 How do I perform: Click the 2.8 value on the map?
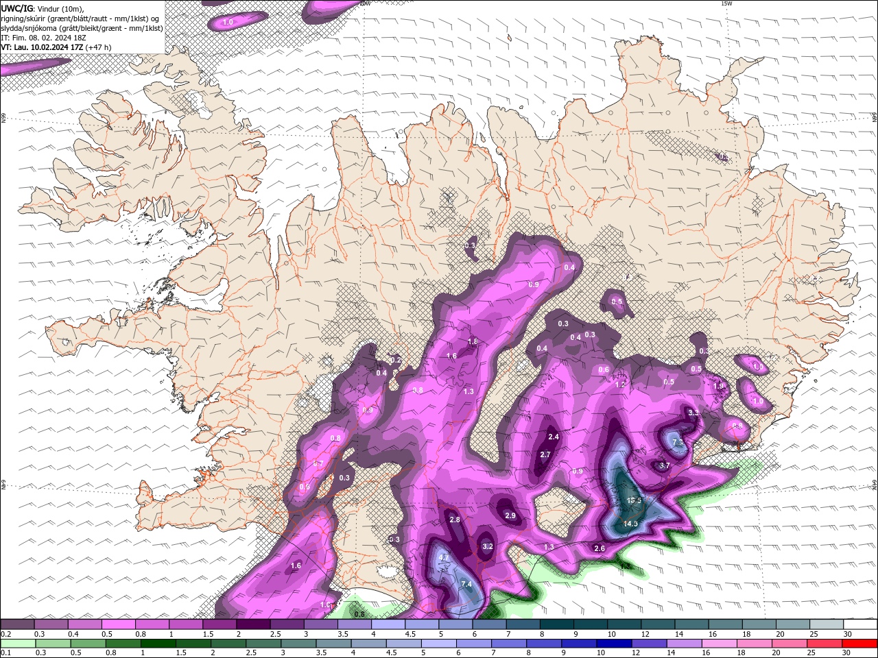tap(455, 520)
